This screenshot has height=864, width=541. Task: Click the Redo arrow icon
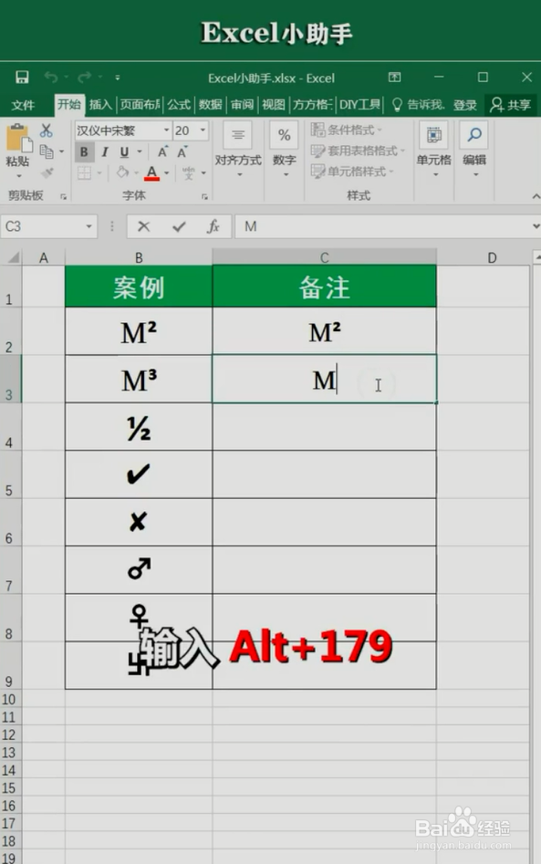click(84, 78)
